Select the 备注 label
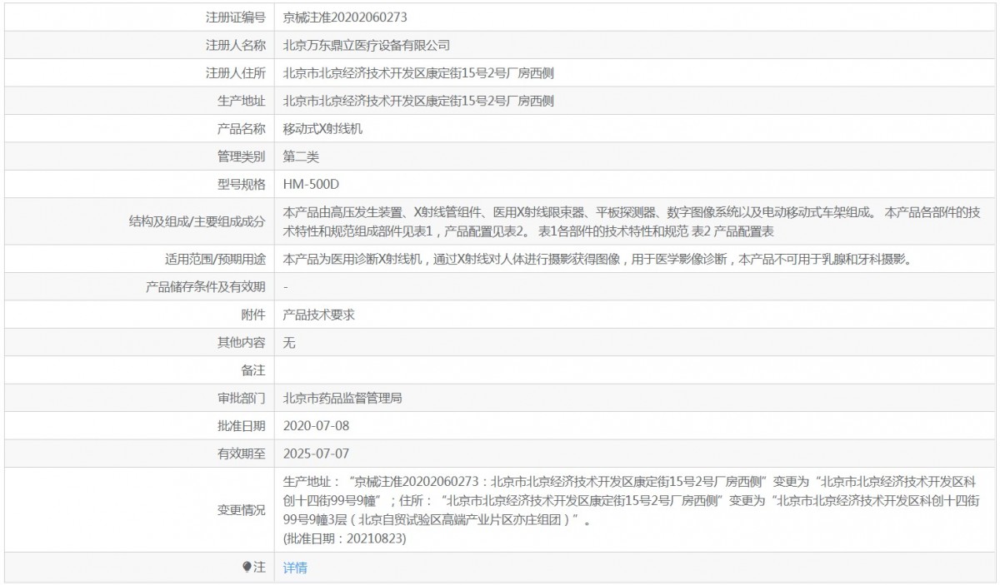The width and height of the screenshot is (1000, 585). click(253, 370)
